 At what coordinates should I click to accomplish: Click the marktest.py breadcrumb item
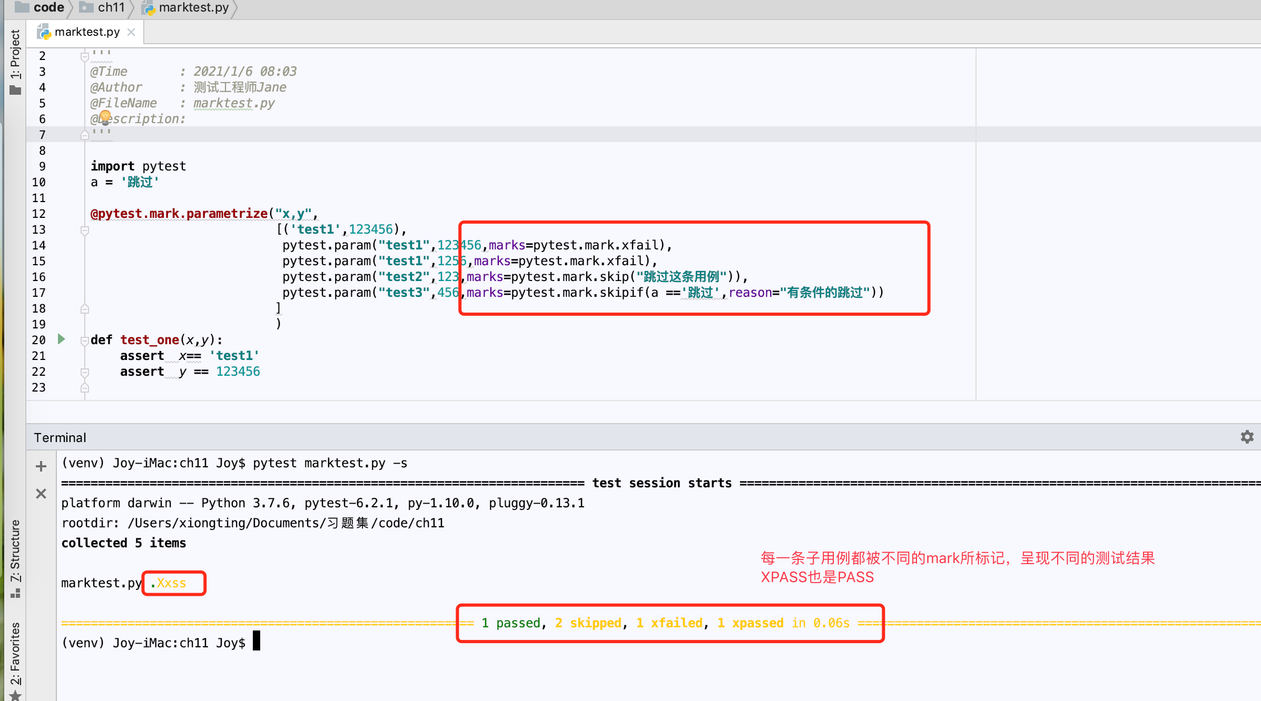pos(193,7)
